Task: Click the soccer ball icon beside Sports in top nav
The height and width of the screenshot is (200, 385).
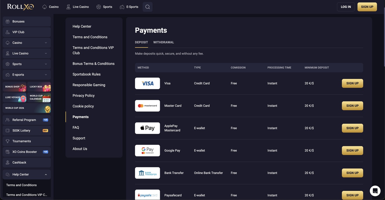Action: (x=98, y=7)
